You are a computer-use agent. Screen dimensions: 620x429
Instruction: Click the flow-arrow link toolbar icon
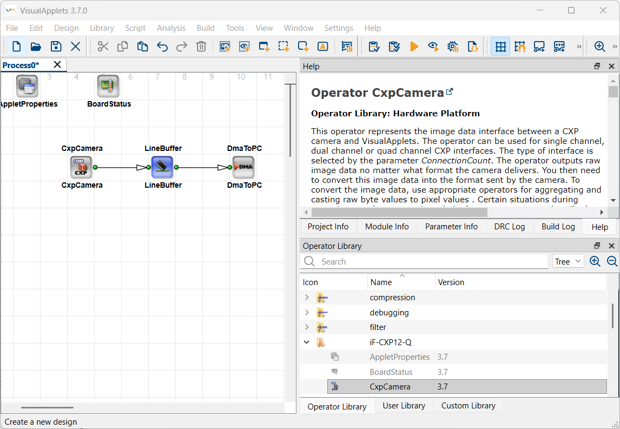539,47
